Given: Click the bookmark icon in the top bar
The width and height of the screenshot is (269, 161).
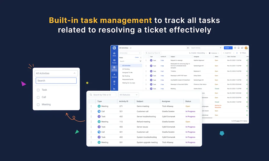Looking at the screenshot, I should 238,48.
